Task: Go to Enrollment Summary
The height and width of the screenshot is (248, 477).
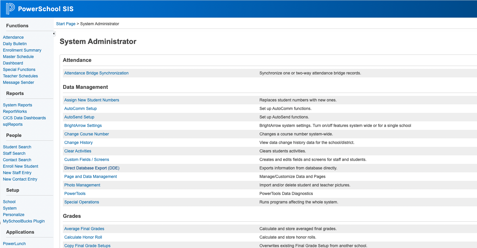Action: (22, 50)
